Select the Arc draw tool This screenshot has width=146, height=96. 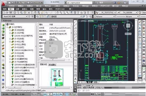75,37
